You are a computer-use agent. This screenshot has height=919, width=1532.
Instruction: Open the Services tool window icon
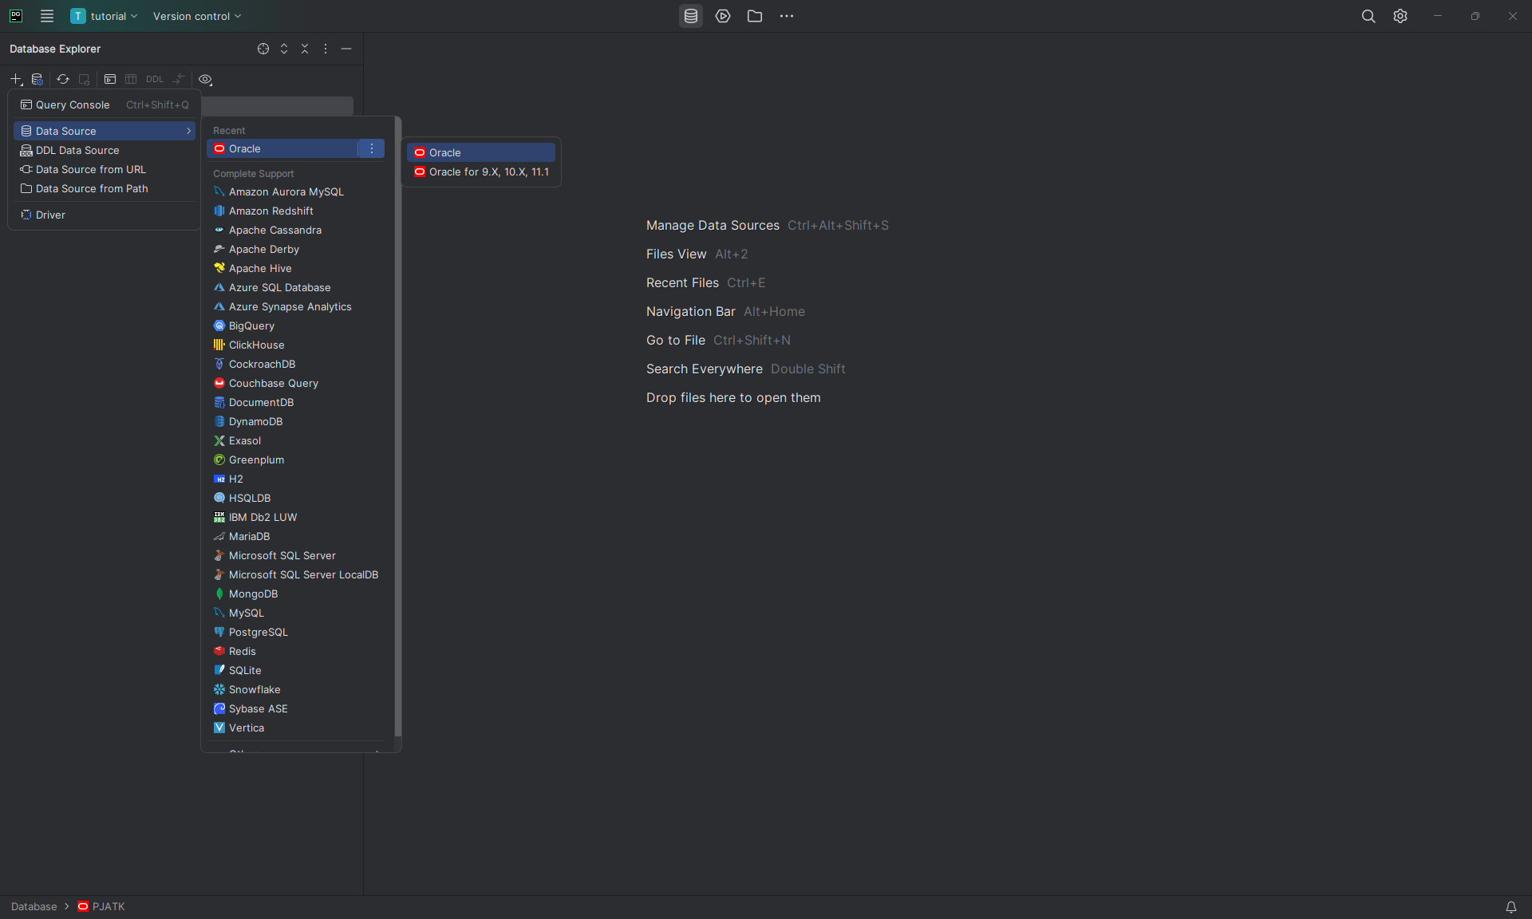pos(723,16)
